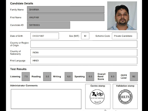Click the Sex (M/F) box

(85, 36)
